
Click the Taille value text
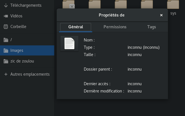[134, 55]
